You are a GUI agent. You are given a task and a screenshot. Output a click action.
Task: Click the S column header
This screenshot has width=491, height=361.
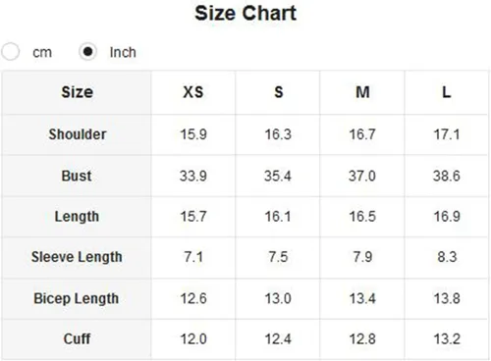[278, 92]
